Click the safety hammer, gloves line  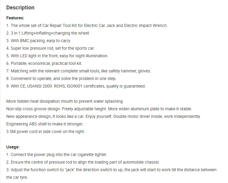tap(78, 71)
